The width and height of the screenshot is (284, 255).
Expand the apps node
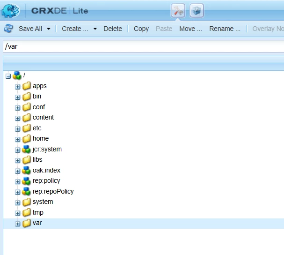(18, 87)
